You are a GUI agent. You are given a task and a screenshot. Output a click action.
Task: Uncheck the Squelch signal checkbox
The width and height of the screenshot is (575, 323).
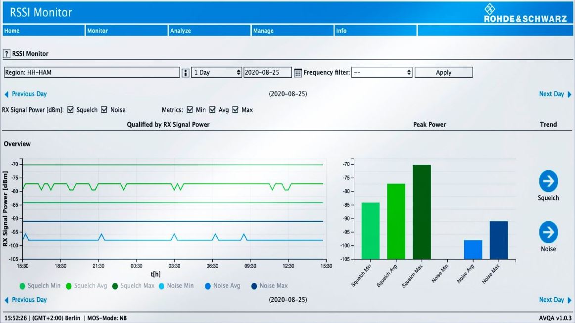[70, 110]
